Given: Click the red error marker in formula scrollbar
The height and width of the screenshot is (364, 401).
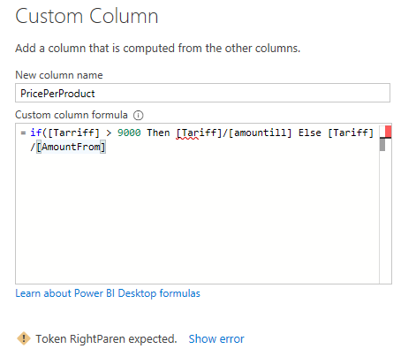Looking at the screenshot, I should pos(388,132).
